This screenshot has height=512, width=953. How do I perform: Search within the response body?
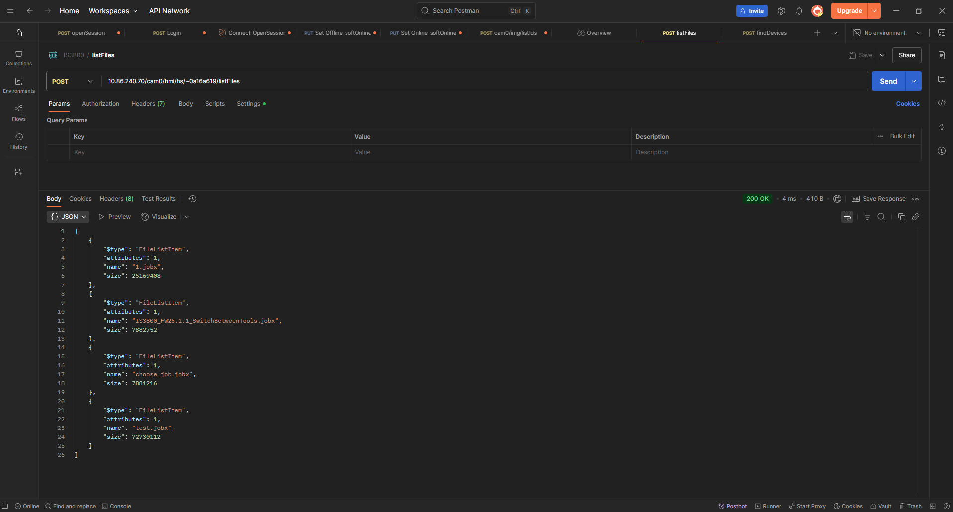tap(882, 217)
